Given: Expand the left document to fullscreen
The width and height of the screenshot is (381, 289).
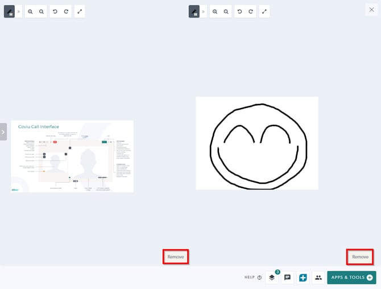Looking at the screenshot, I should (80, 11).
